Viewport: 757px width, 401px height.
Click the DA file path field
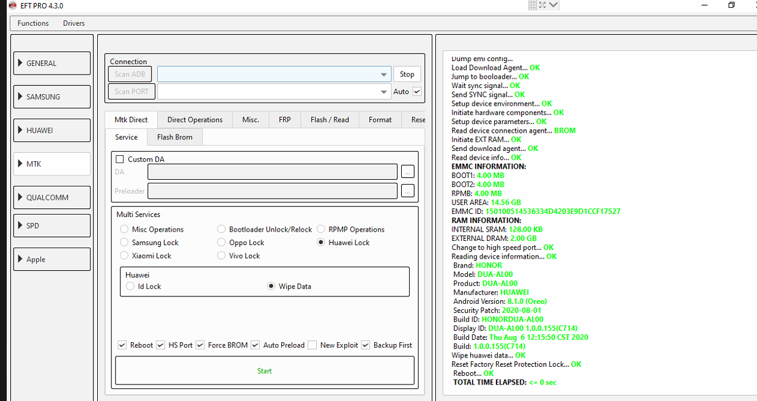pyautogui.click(x=273, y=172)
